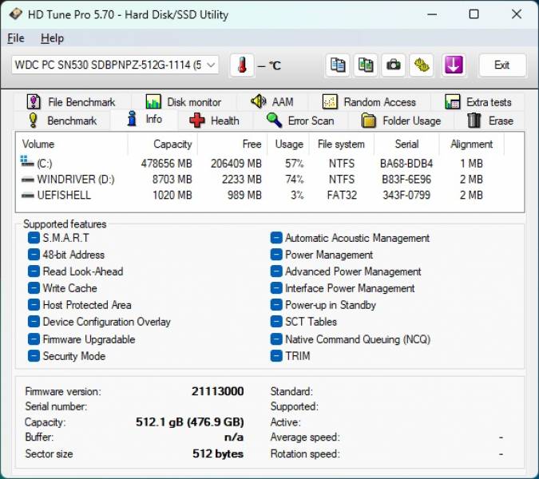Viewport: 539px width, 479px height.
Task: Click the Health red cross icon
Action: (x=197, y=121)
